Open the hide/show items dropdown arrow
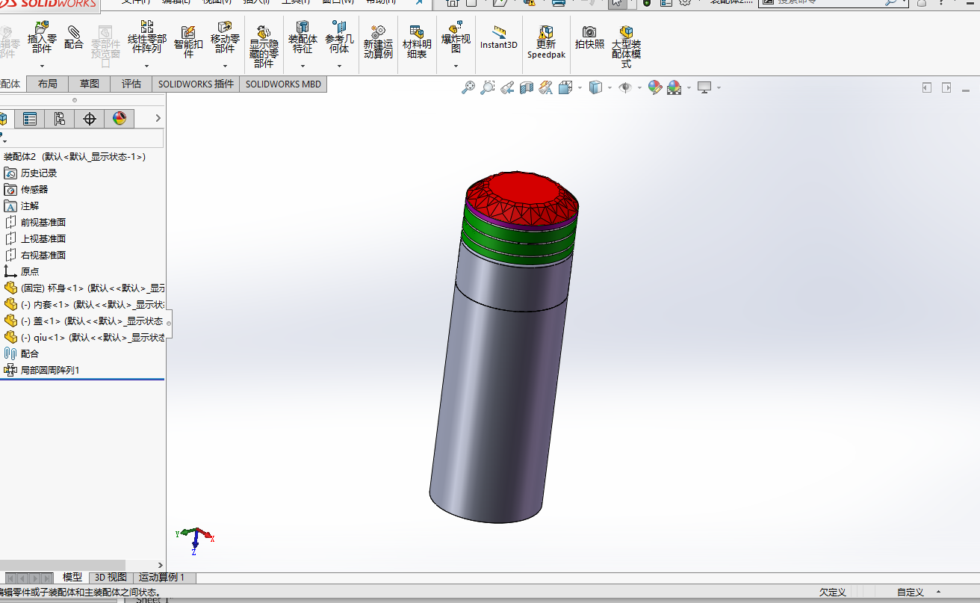This screenshot has height=603, width=980. [x=639, y=88]
